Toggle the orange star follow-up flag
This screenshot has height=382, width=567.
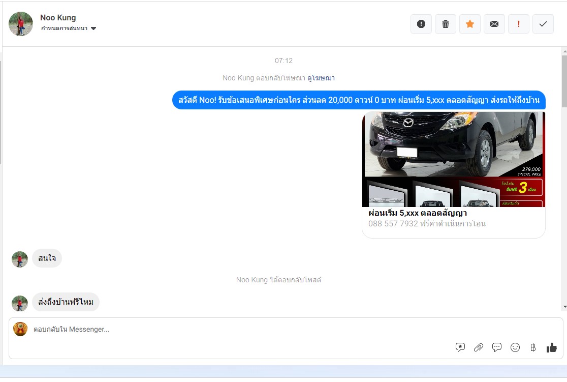pos(470,24)
